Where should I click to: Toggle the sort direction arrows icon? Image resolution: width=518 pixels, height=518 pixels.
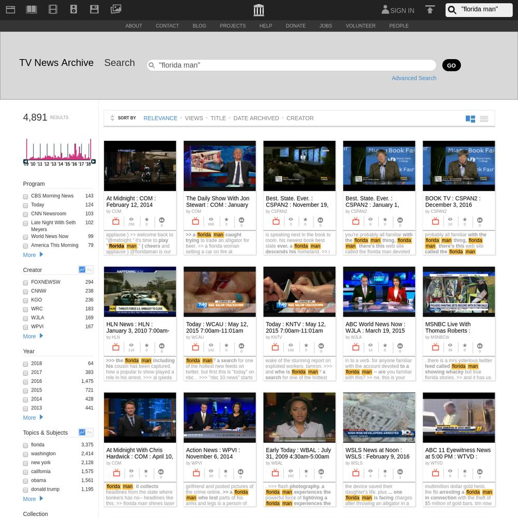point(112,118)
